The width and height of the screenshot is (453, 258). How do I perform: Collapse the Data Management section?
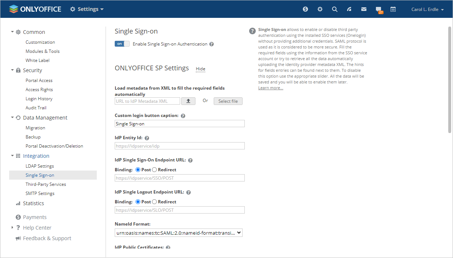(12, 118)
